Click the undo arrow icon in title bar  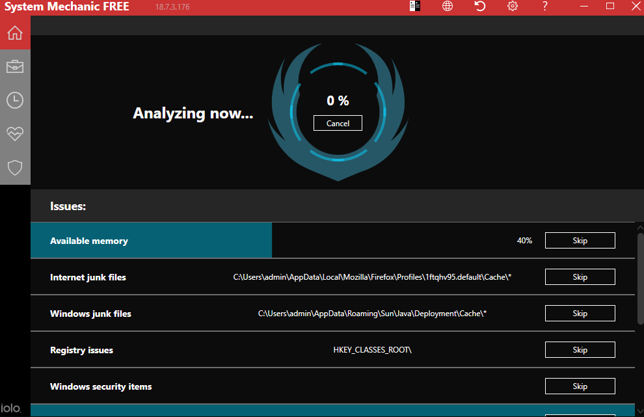tap(479, 6)
